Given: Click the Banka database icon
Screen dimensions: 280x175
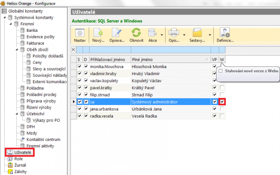Looking at the screenshot, I should pos(22,30).
